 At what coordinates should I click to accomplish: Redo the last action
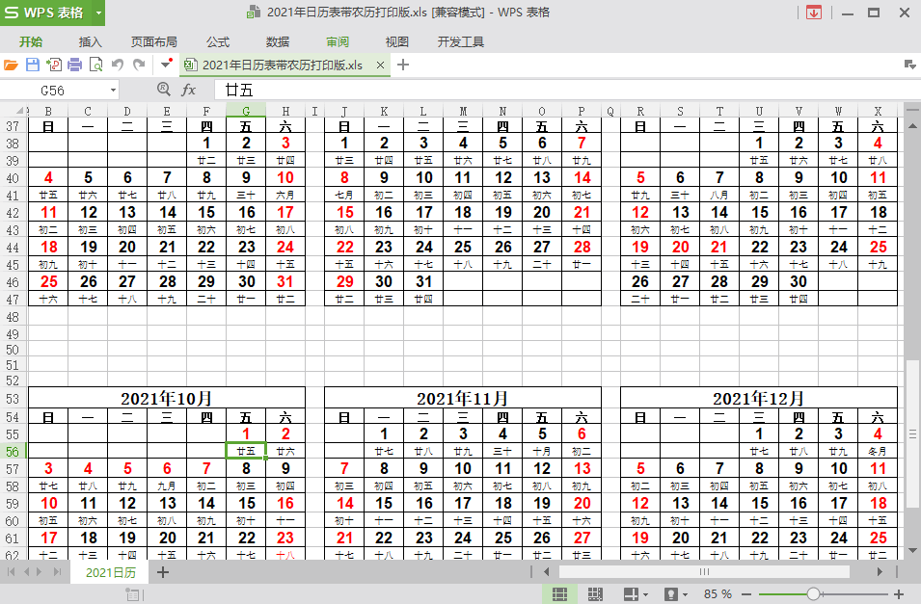[x=138, y=64]
